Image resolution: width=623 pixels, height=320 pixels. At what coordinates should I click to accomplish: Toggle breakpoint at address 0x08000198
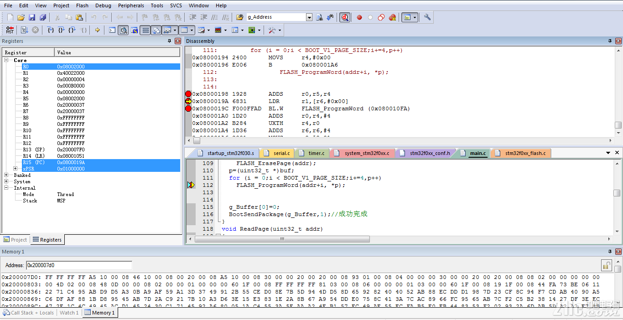188,94
